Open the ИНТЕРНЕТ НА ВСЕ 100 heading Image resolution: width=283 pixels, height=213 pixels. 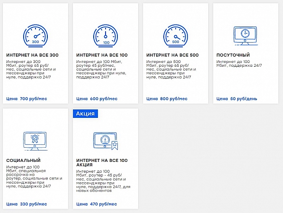coord(102,55)
